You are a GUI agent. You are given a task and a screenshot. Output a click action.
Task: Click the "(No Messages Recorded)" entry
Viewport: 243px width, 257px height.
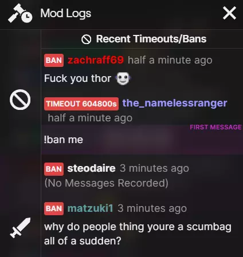[x=106, y=183]
